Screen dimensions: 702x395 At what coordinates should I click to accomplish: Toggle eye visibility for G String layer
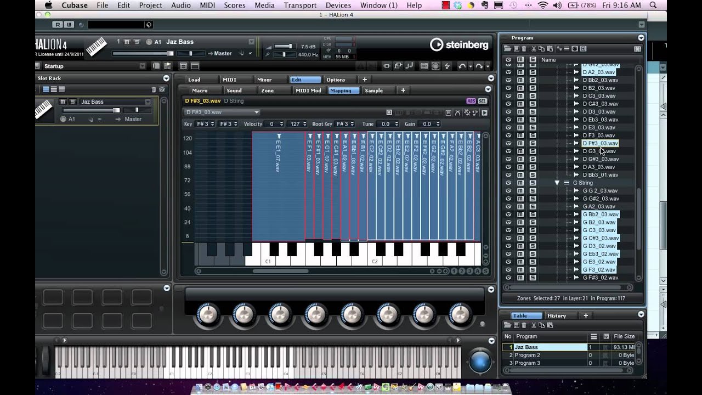508,183
